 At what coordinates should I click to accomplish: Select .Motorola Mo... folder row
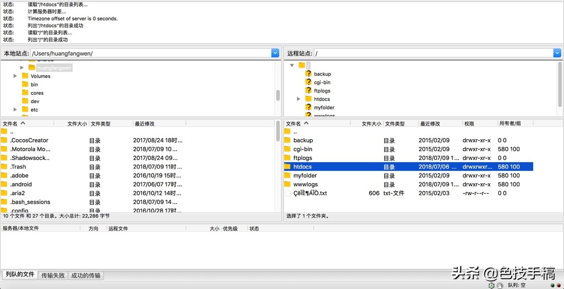click(137, 149)
